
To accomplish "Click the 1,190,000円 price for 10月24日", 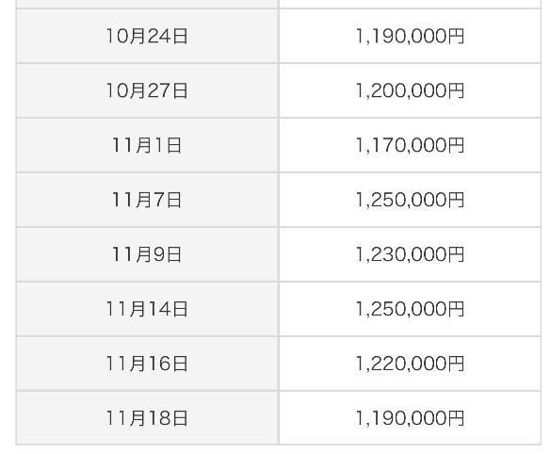I will click(410, 36).
